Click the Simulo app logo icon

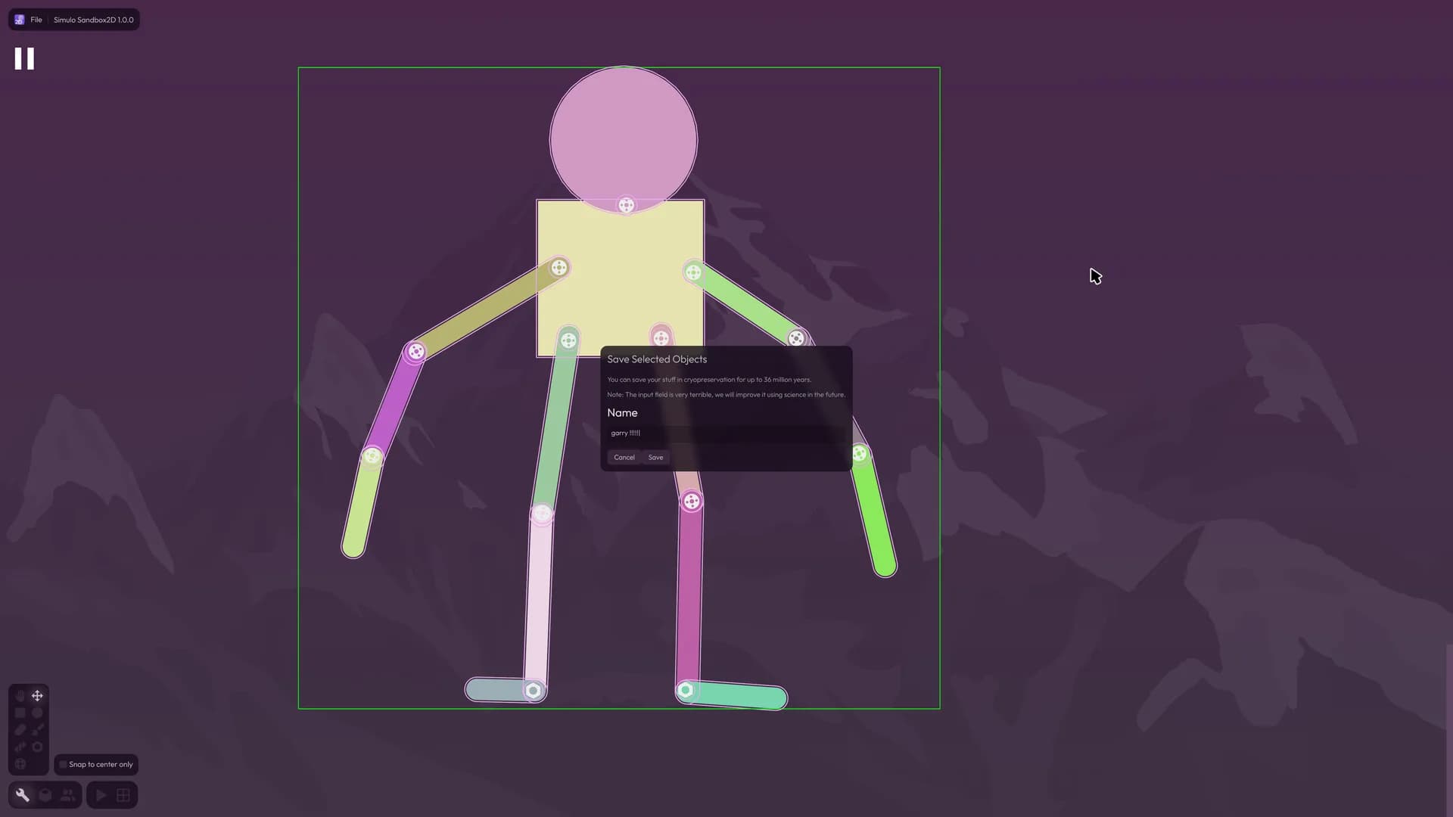(x=20, y=20)
